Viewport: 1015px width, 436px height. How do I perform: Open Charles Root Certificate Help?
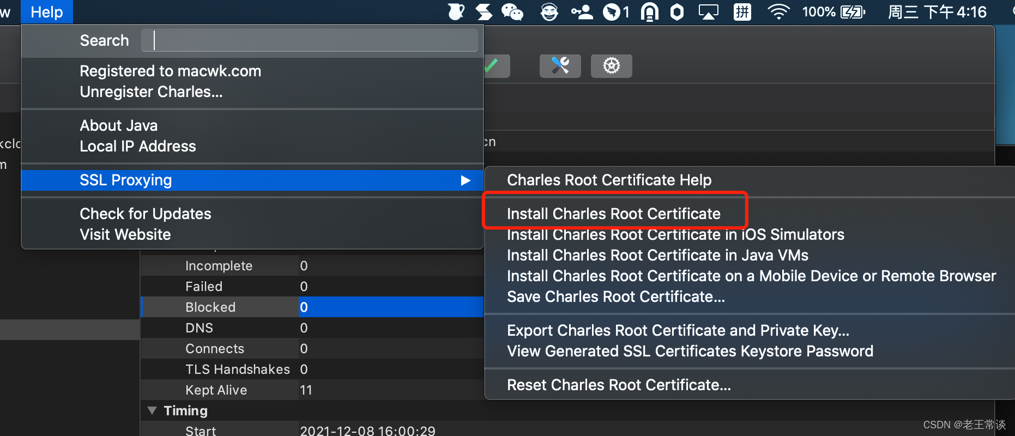tap(609, 180)
